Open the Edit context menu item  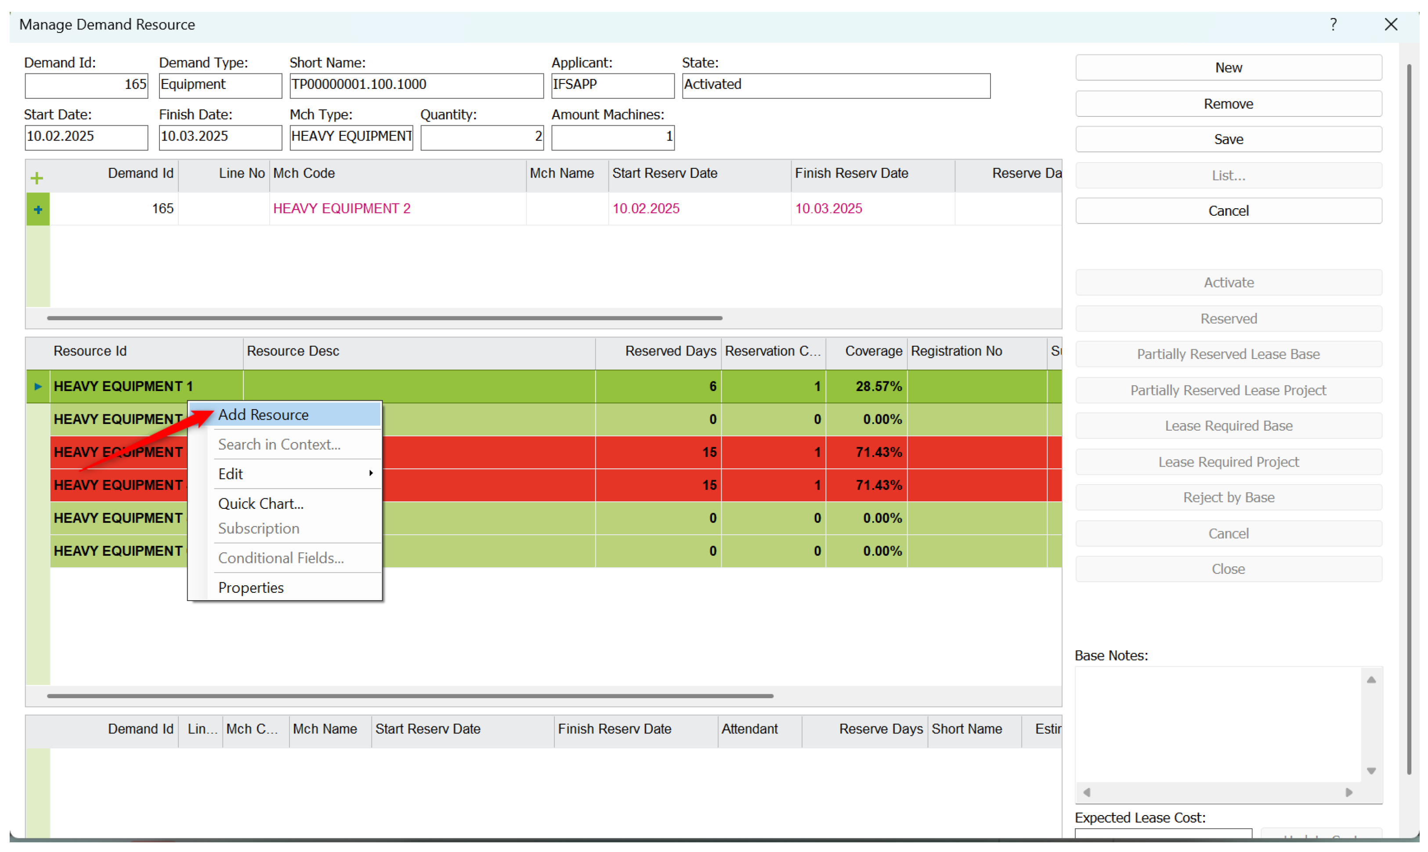285,474
